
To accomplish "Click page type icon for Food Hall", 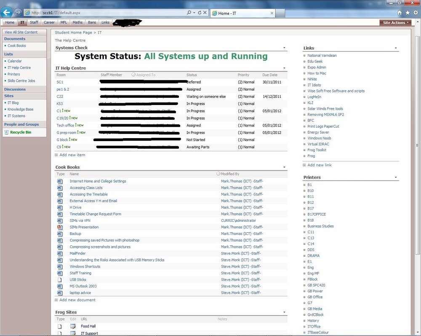I will [x=60, y=326].
